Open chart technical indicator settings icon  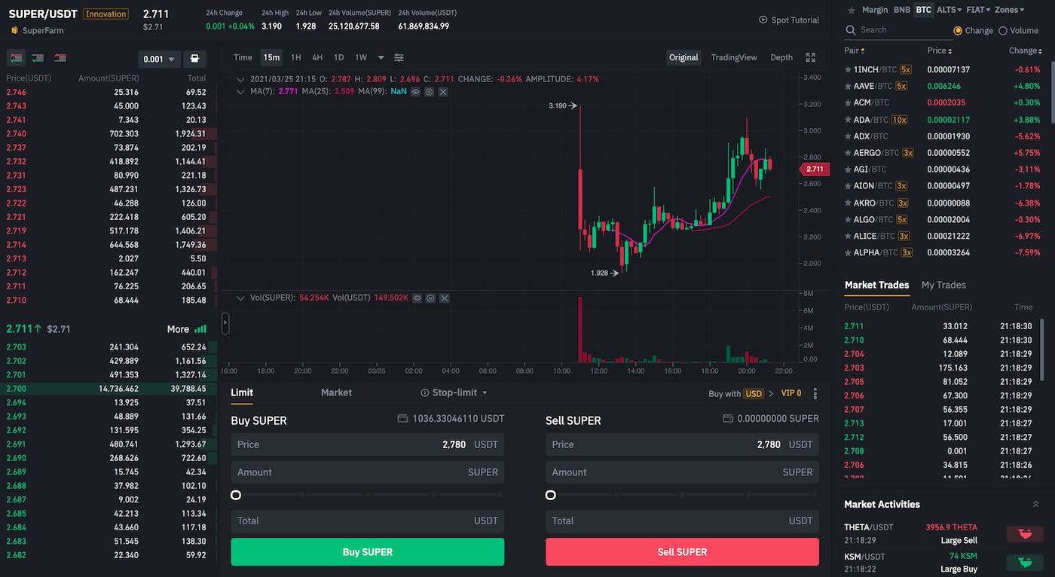(399, 58)
